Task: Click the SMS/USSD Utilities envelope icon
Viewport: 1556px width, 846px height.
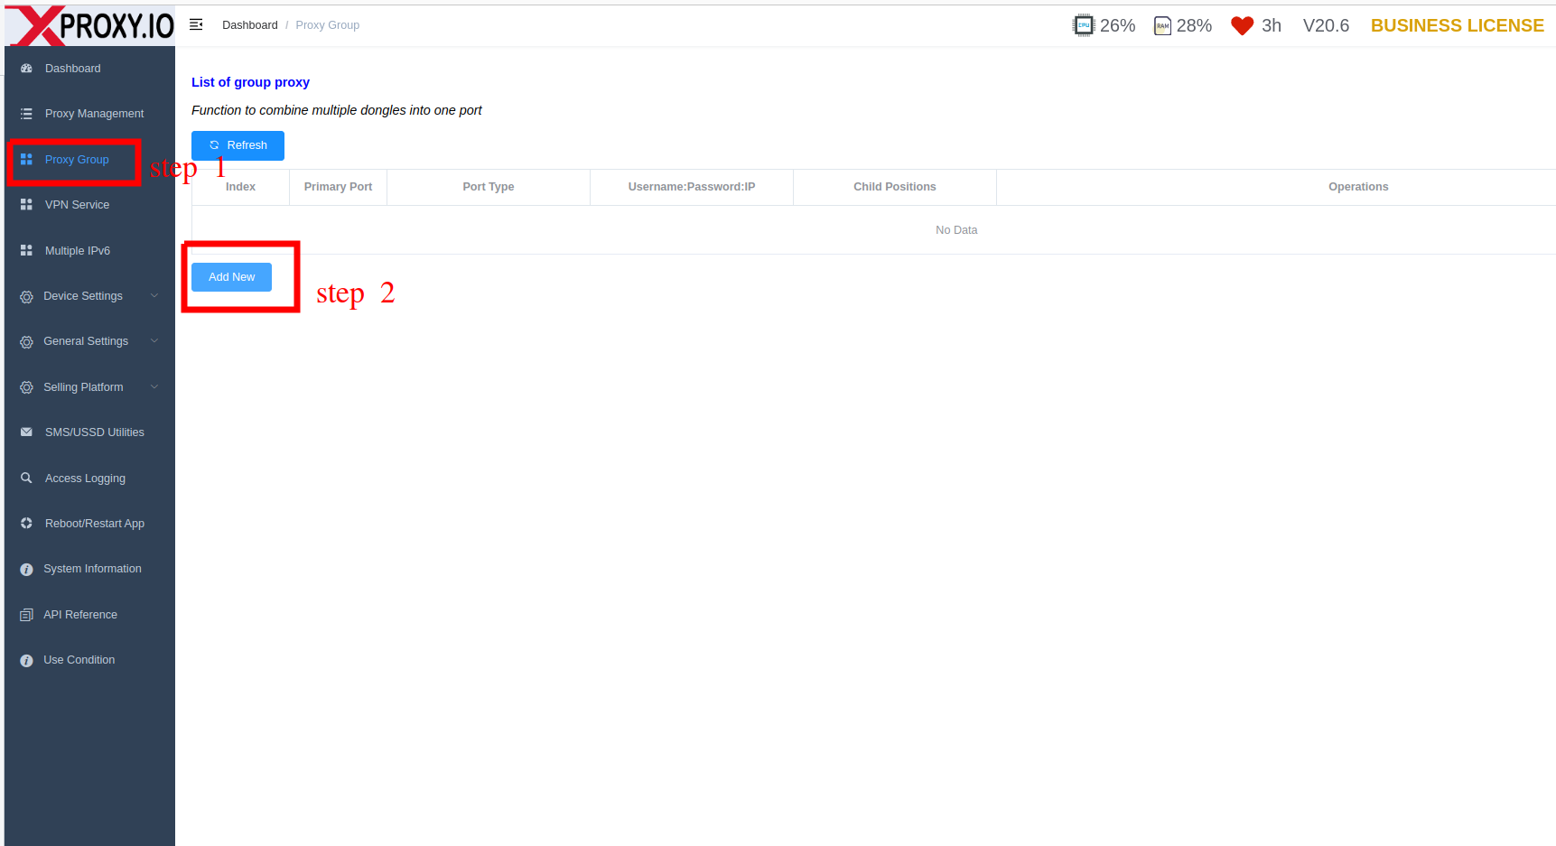Action: tap(26, 432)
